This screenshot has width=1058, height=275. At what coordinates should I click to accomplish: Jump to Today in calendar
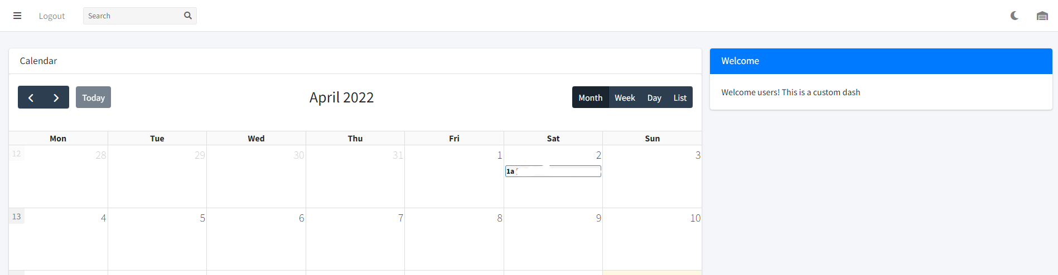(93, 97)
